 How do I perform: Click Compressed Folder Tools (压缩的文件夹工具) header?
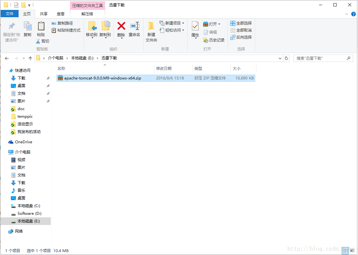pyautogui.click(x=88, y=5)
